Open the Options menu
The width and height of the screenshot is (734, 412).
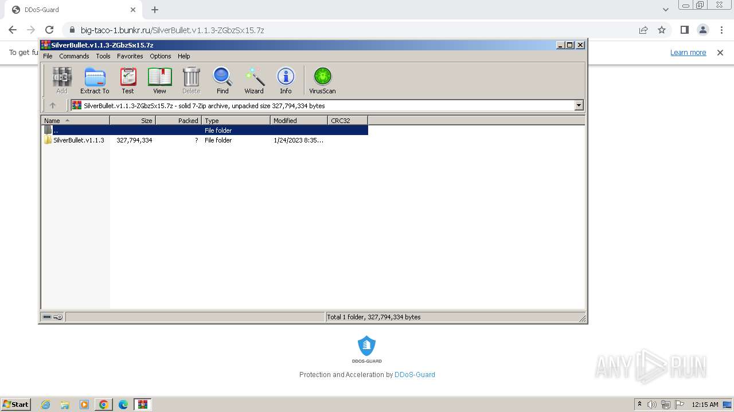(161, 56)
